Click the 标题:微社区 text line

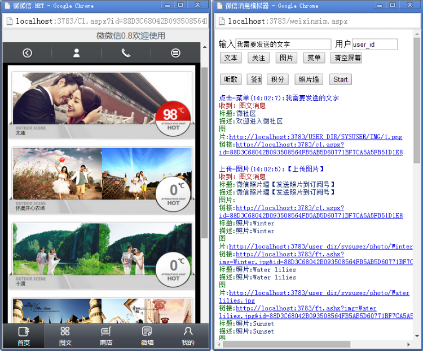237,113
